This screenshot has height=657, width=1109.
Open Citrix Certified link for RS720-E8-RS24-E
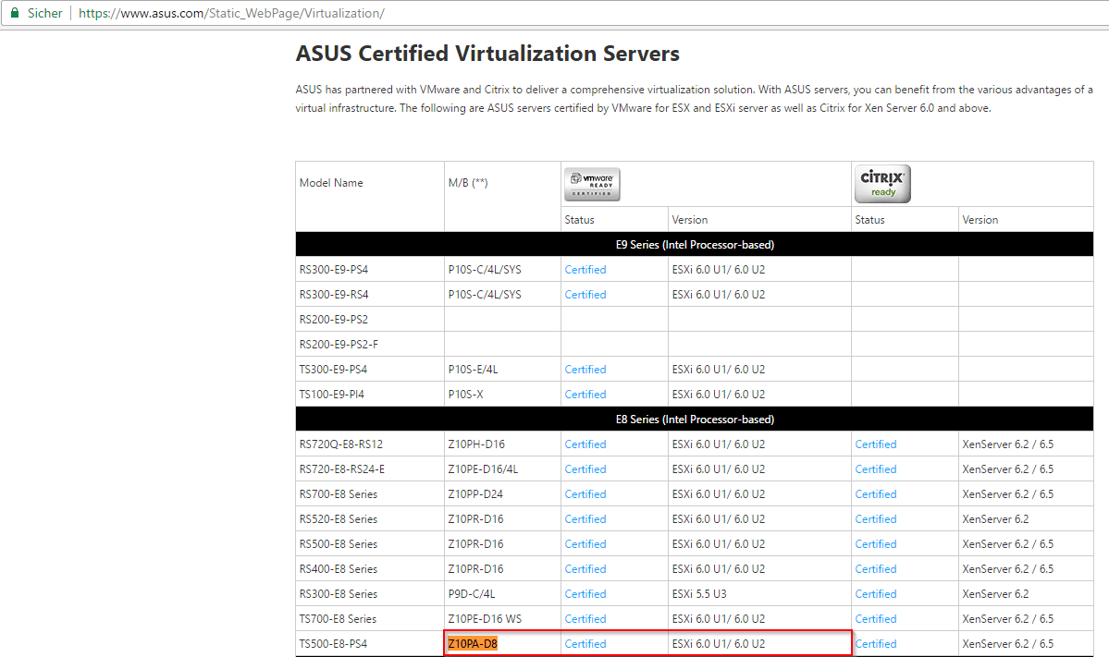click(x=876, y=468)
